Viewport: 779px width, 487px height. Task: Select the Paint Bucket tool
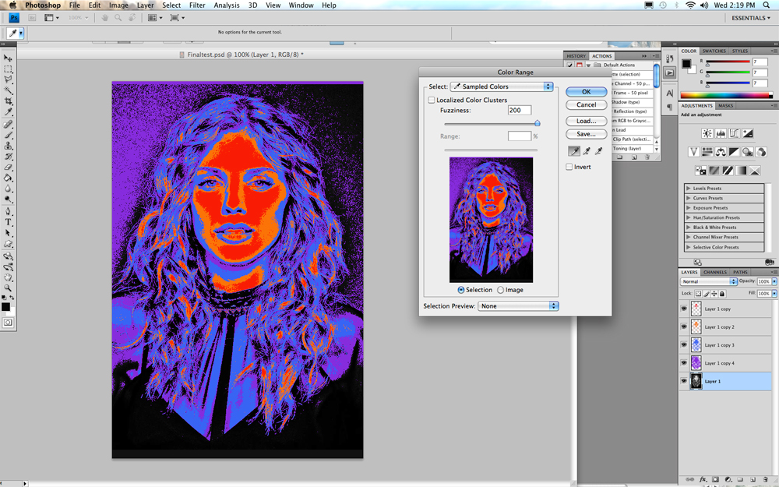[x=8, y=178]
